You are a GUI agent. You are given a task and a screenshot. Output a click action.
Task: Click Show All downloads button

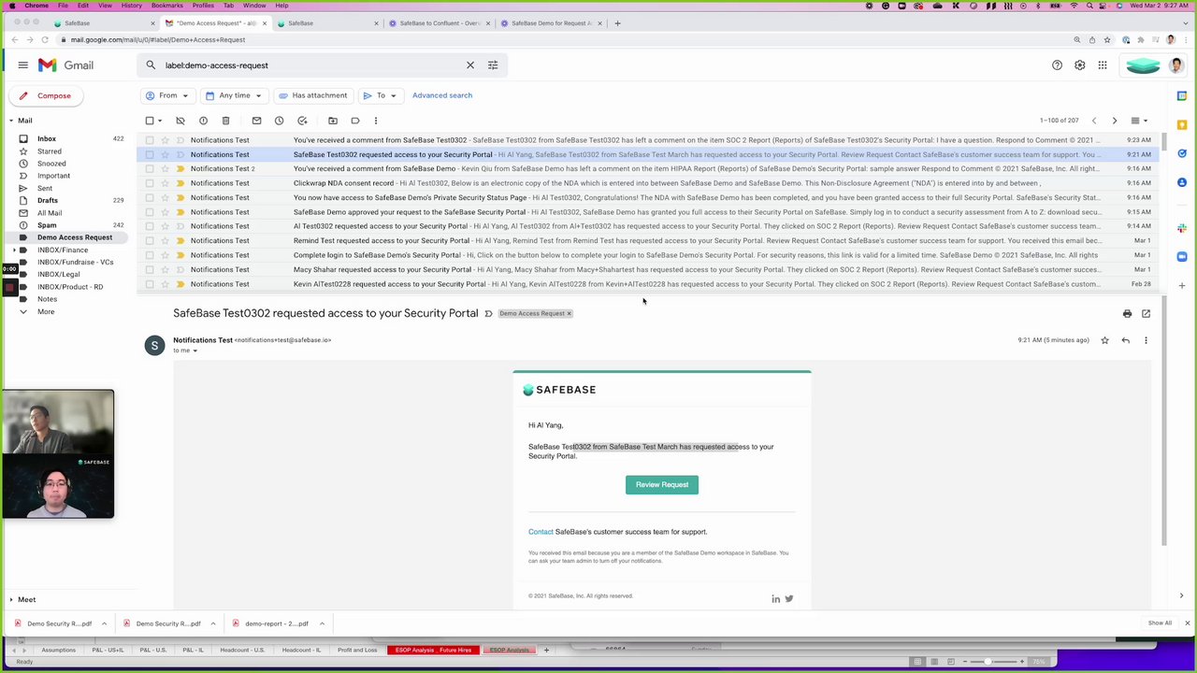[1160, 623]
